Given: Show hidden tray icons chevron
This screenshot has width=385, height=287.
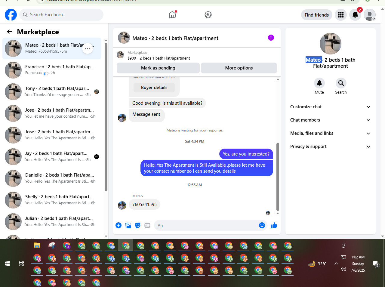Looking at the screenshot, I should coord(336,264).
